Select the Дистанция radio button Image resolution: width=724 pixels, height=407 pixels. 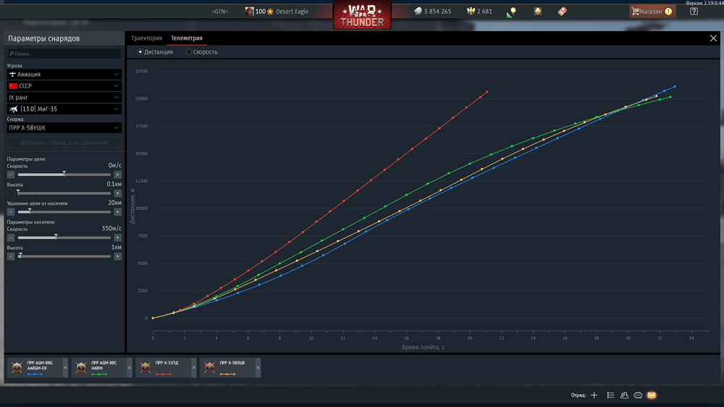[x=140, y=51]
